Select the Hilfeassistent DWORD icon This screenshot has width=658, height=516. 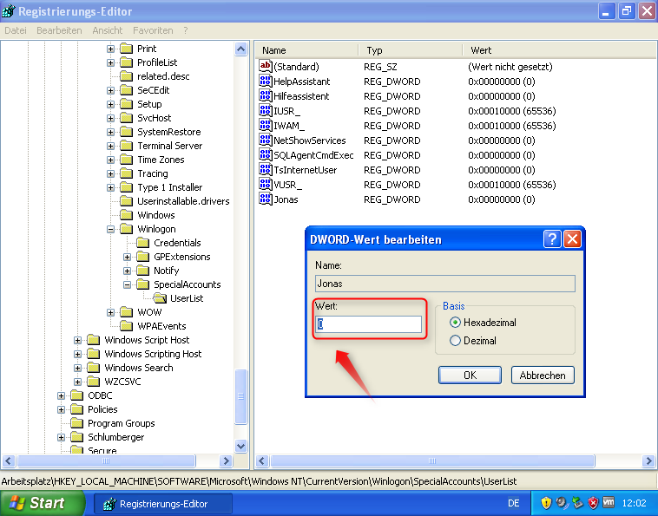pyautogui.click(x=266, y=95)
